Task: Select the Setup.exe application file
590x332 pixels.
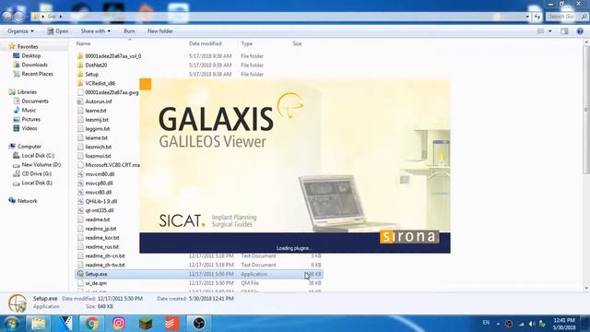Action: coord(199,274)
